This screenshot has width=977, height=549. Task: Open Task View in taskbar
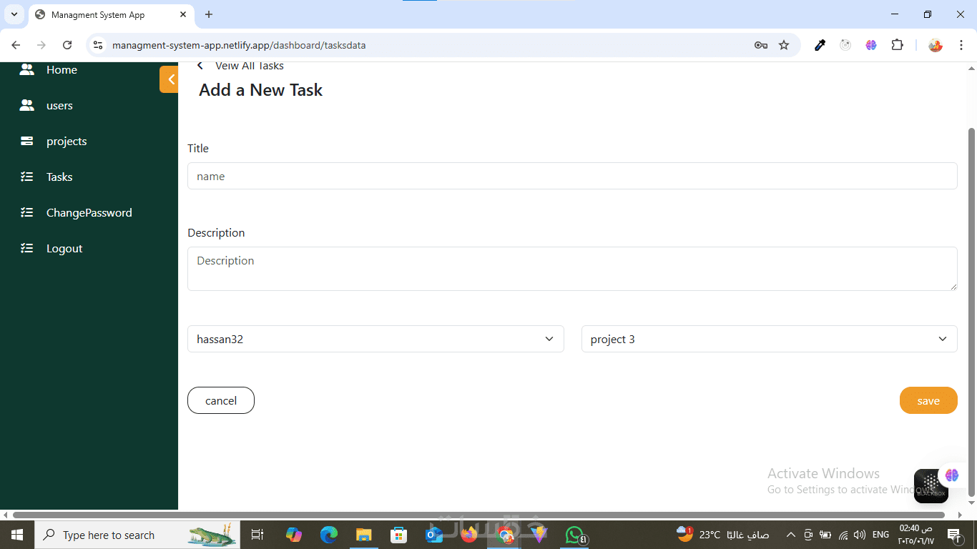(x=257, y=535)
